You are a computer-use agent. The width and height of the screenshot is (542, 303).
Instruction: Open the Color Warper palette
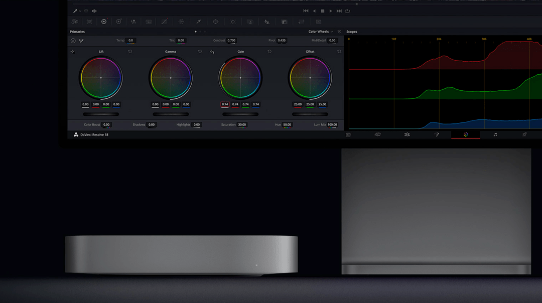click(181, 22)
